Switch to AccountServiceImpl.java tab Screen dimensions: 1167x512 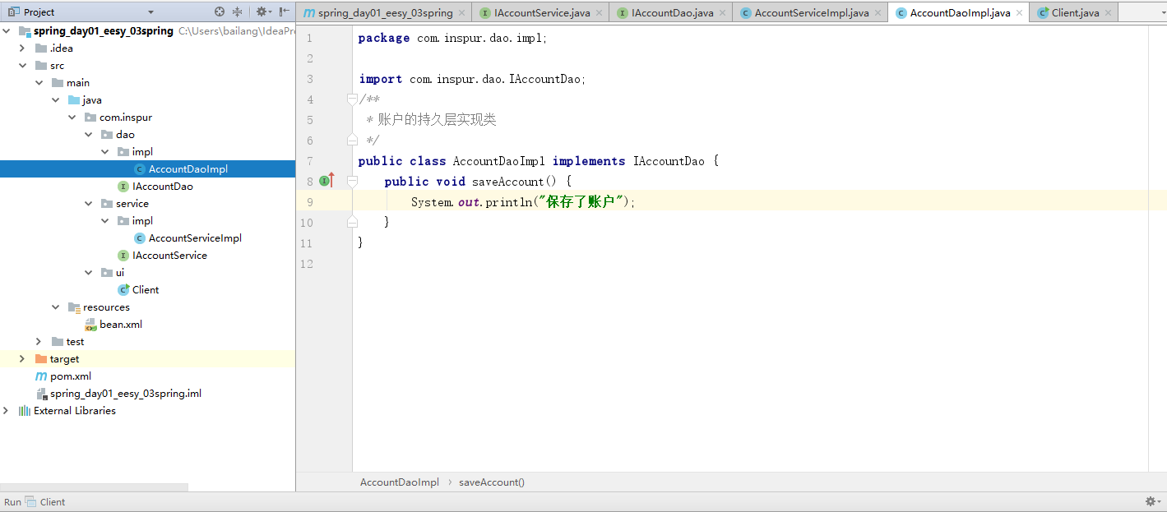pyautogui.click(x=812, y=13)
